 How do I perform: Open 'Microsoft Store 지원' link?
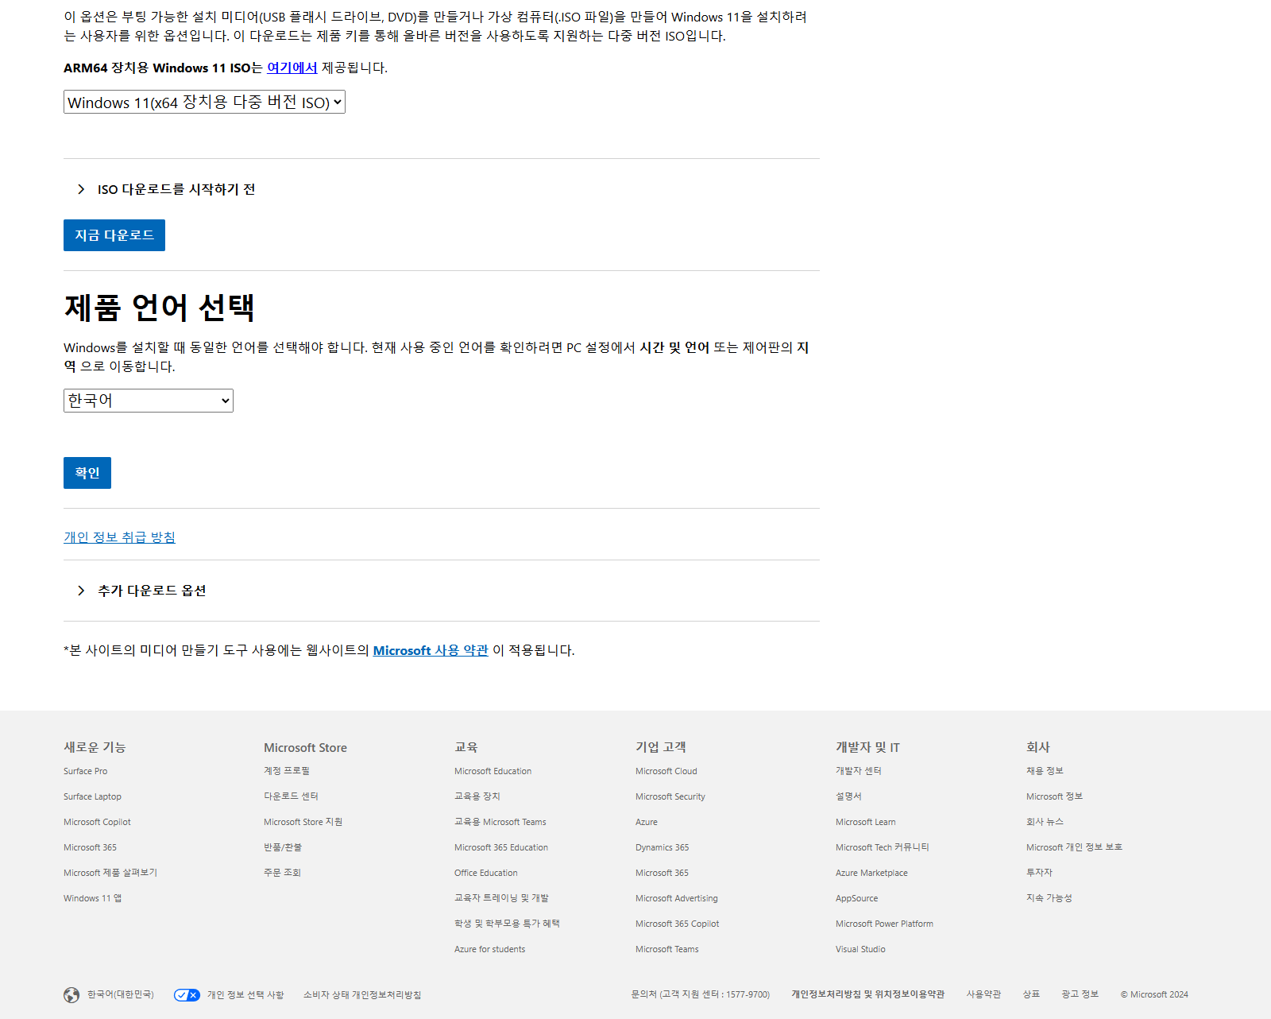[303, 822]
